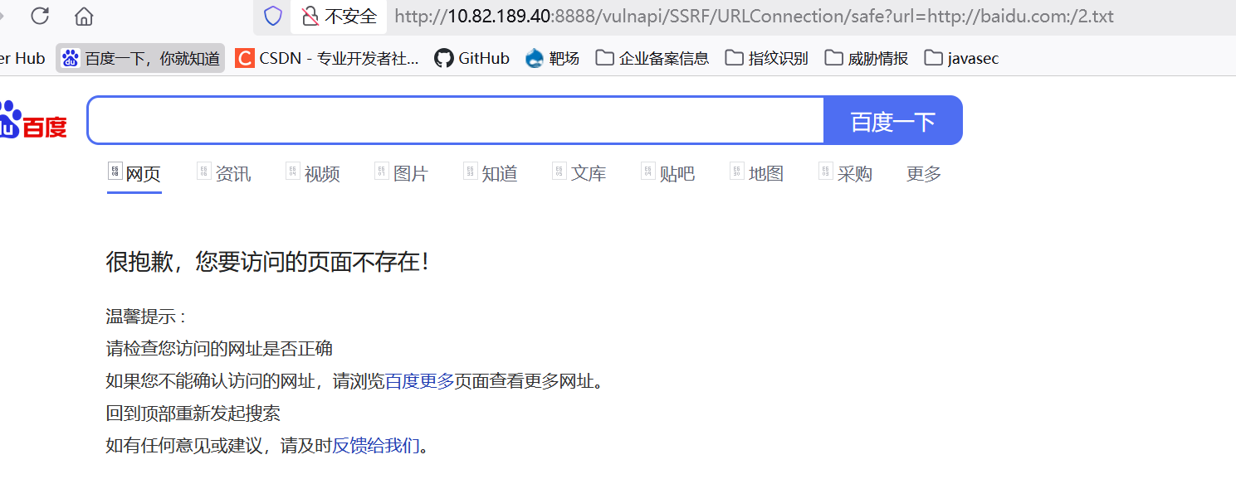Go to browser home page icon

tap(84, 16)
